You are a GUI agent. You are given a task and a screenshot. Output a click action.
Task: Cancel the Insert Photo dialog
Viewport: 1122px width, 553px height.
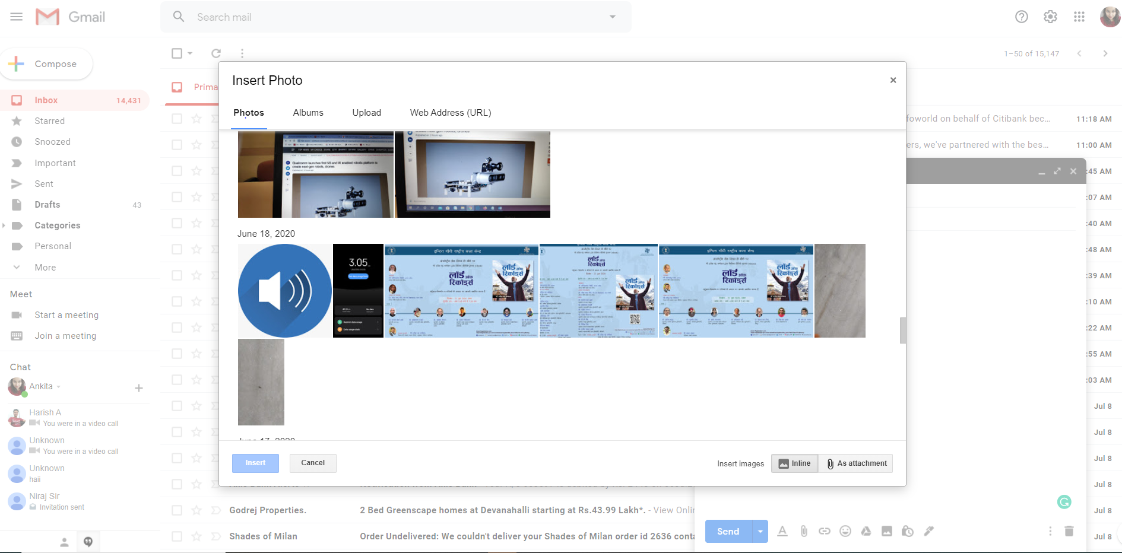tap(313, 463)
